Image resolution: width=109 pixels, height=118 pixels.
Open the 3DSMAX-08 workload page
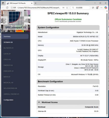[x=8, y=42]
